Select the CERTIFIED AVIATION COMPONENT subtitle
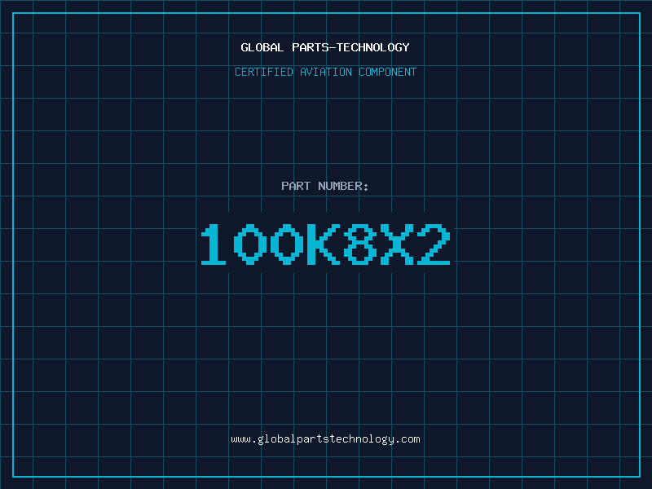652x489 pixels. (x=325, y=72)
